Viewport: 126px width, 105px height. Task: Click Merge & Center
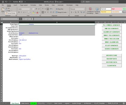click(x=61, y=12)
